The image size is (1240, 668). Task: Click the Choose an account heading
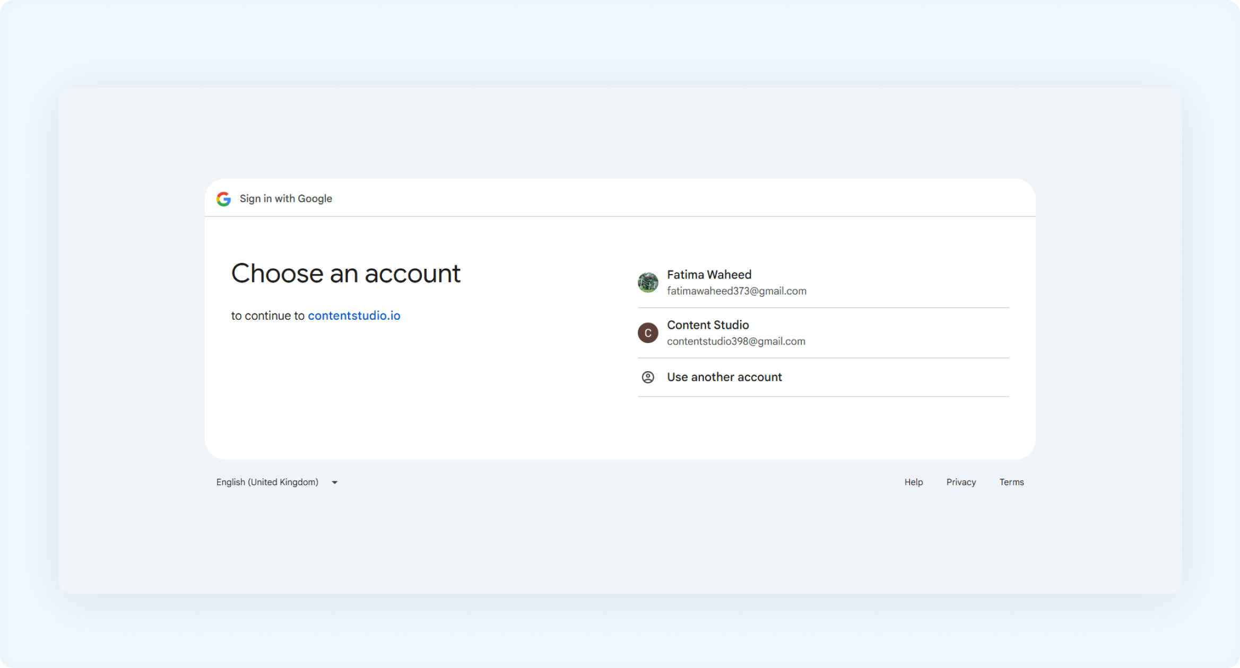[x=346, y=274]
